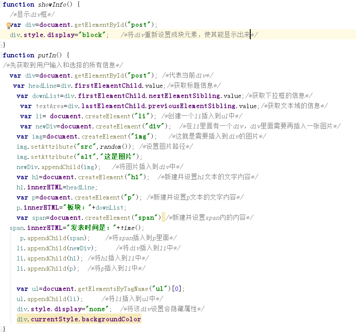Click li.appendChild(p) statement
The height and width of the screenshot is (332, 356).
48,268
